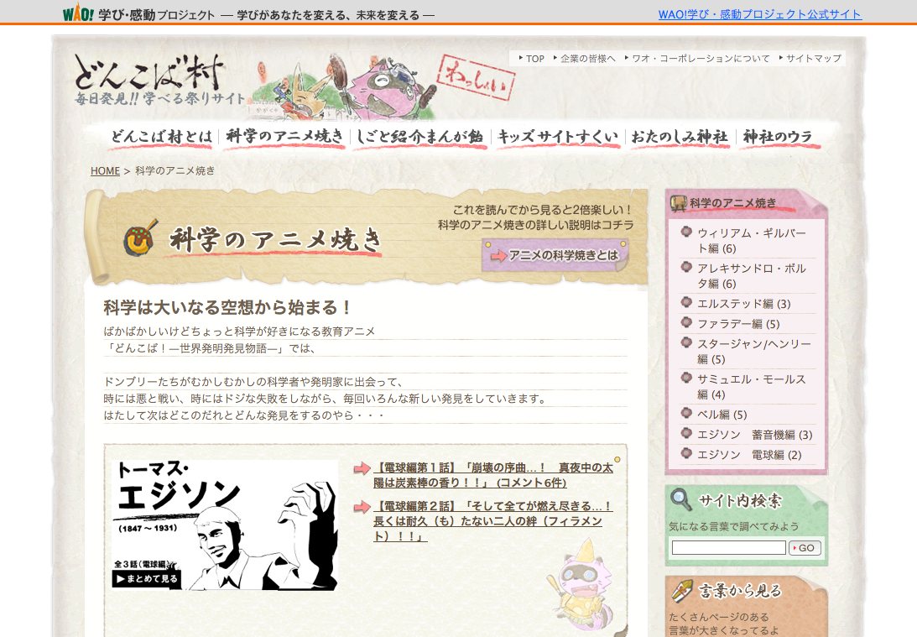Open the トーマス・エジソン thumbnail image
Image resolution: width=917 pixels, height=637 pixels.
point(225,525)
